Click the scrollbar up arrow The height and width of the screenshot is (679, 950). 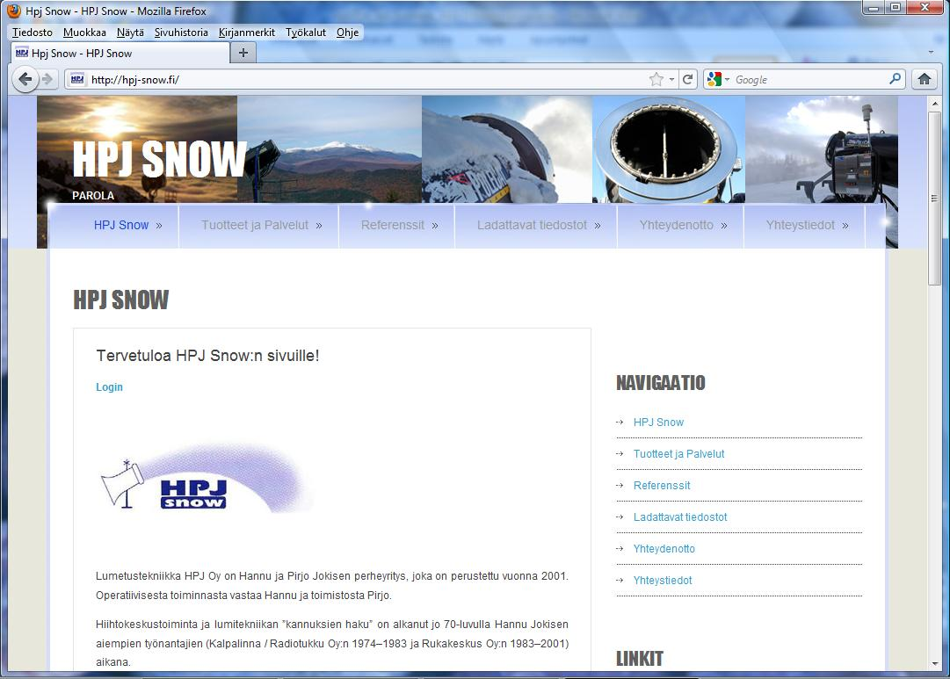[935, 103]
